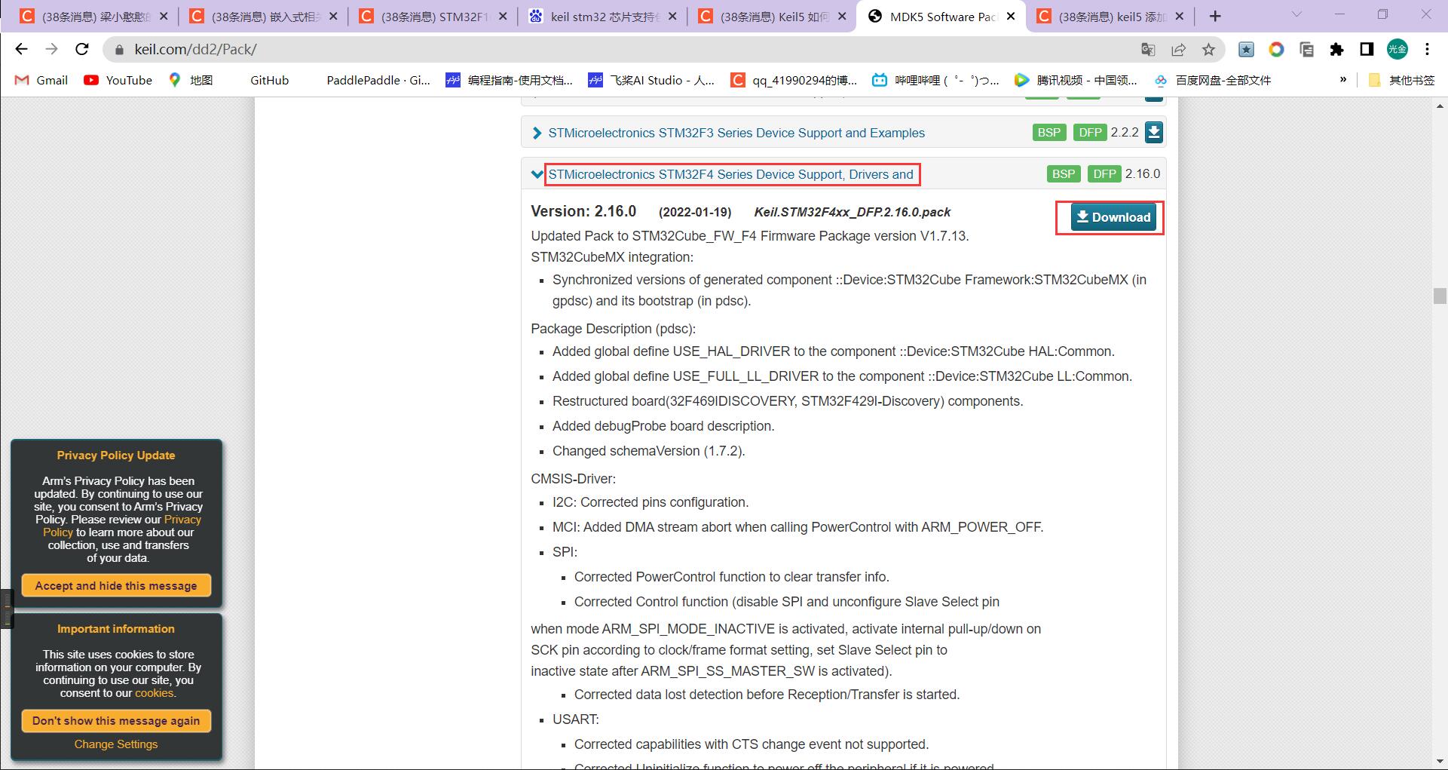Screen dimensions: 1448x770
Task: Open the tab search dropdown arrow
Action: click(1297, 14)
